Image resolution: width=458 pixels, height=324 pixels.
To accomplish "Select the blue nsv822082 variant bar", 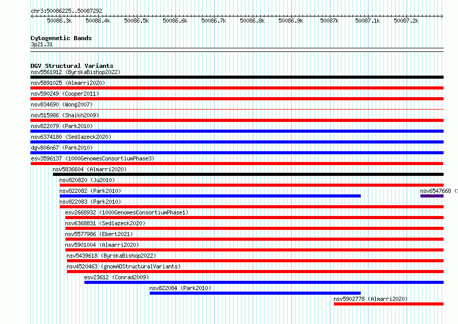I will click(210, 196).
